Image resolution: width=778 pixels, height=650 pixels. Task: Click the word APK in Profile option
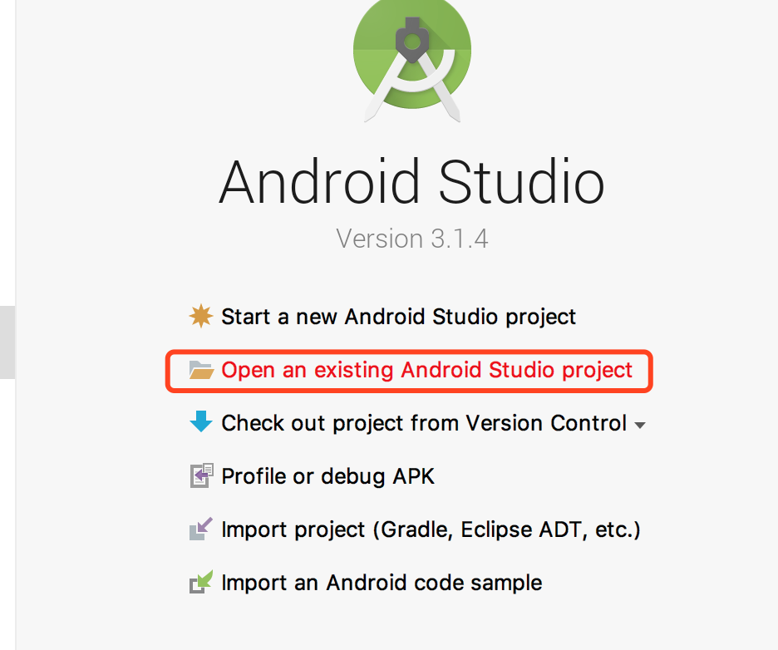coord(413,476)
